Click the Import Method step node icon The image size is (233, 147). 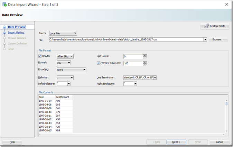[4, 33]
